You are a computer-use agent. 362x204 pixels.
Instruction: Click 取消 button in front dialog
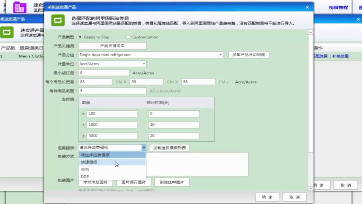click(x=295, y=197)
